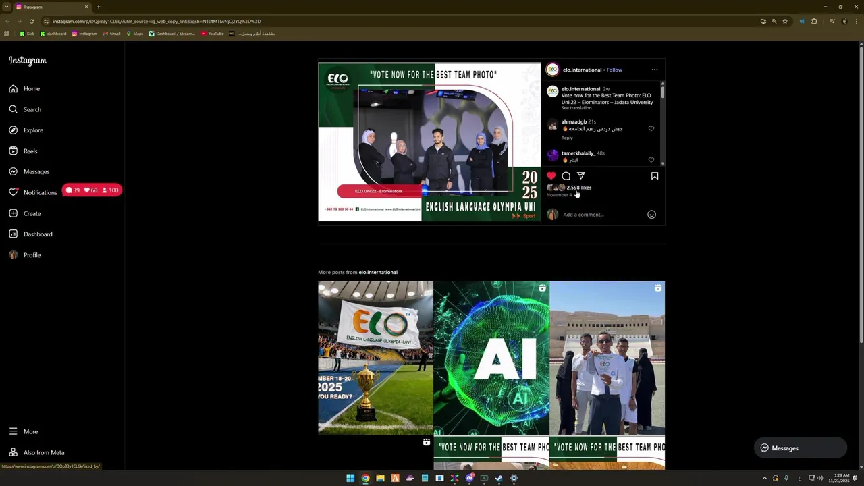Open Instagram Home from the sidebar
864x486 pixels.
(x=24, y=88)
